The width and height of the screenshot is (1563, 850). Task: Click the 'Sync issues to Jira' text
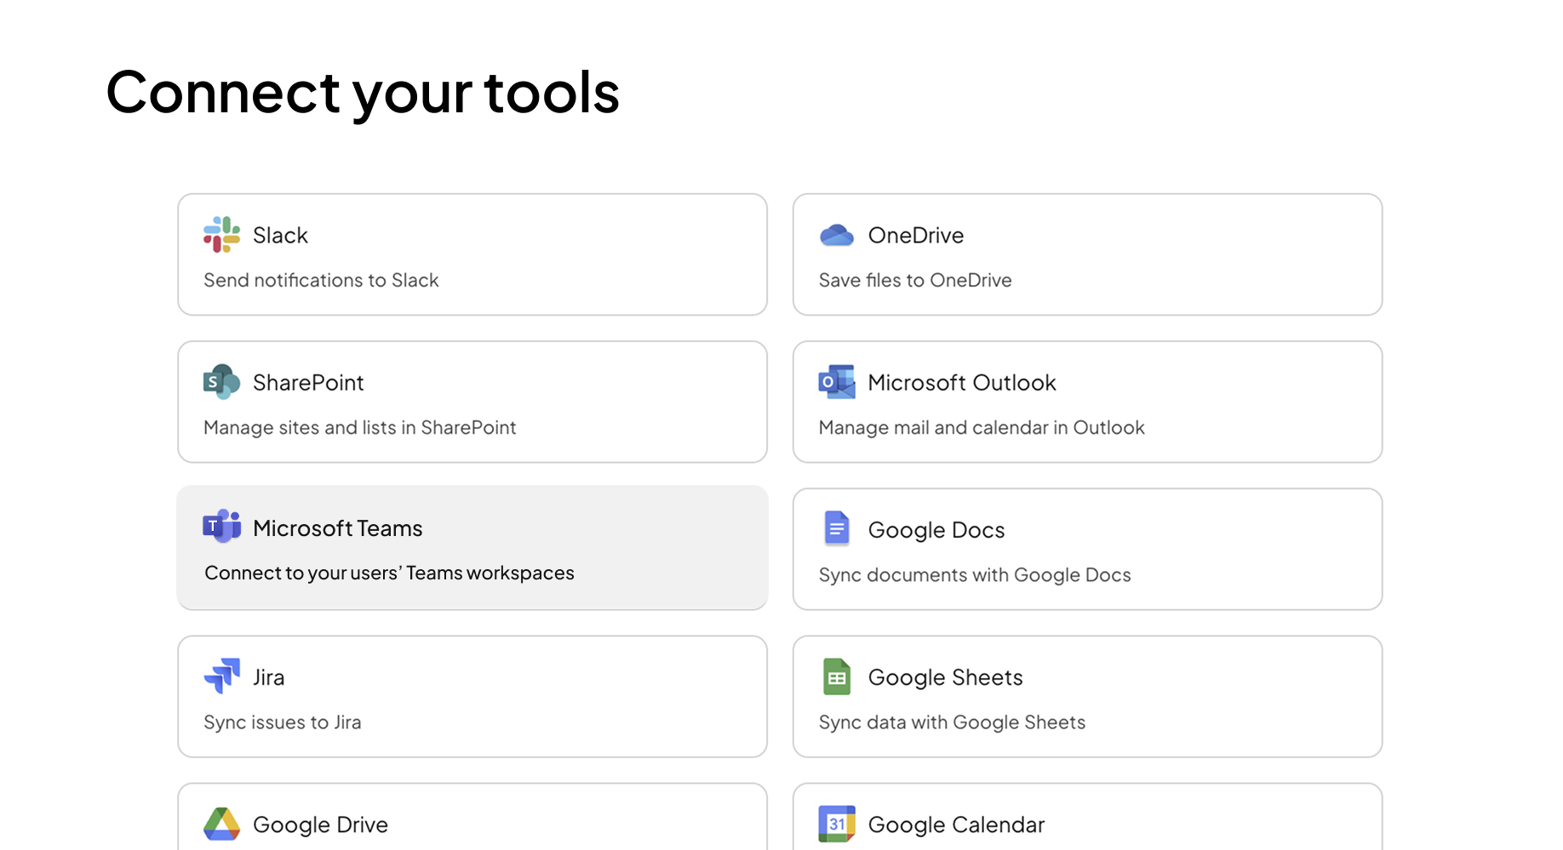point(282,722)
